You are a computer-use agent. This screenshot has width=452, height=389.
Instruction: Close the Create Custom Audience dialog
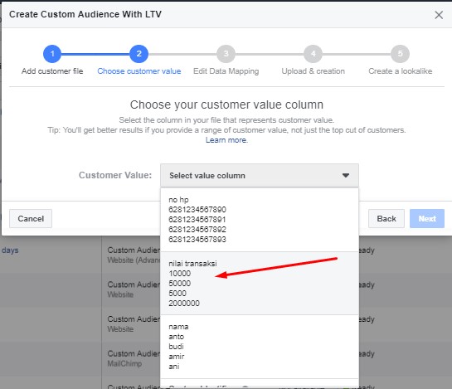(439, 15)
